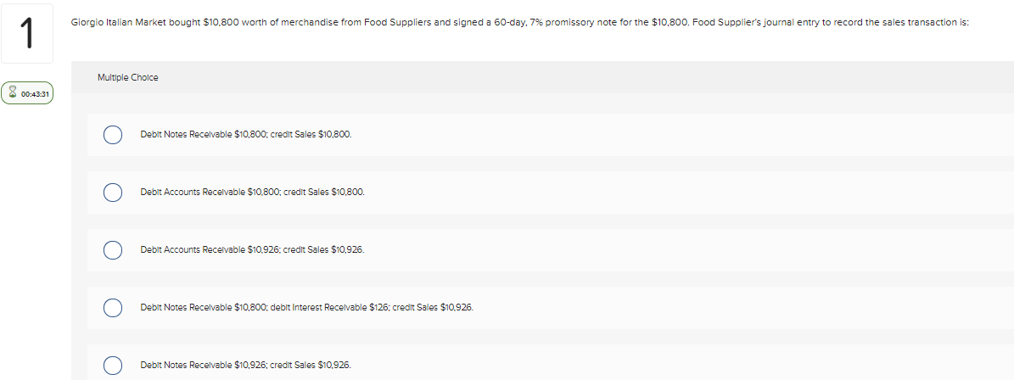The image size is (1014, 380).
Task: Click answer text 'Debit Notes Receivable $10,800; credit Sales $10,800'
Action: 246,134
